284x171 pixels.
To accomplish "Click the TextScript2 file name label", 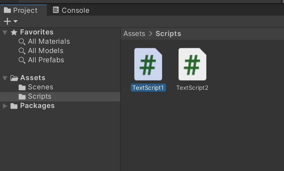I will (x=192, y=88).
